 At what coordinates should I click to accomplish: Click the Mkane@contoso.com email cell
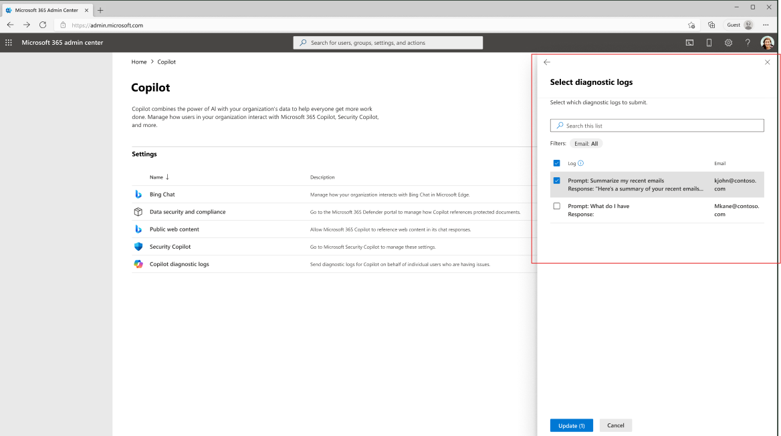click(x=737, y=210)
